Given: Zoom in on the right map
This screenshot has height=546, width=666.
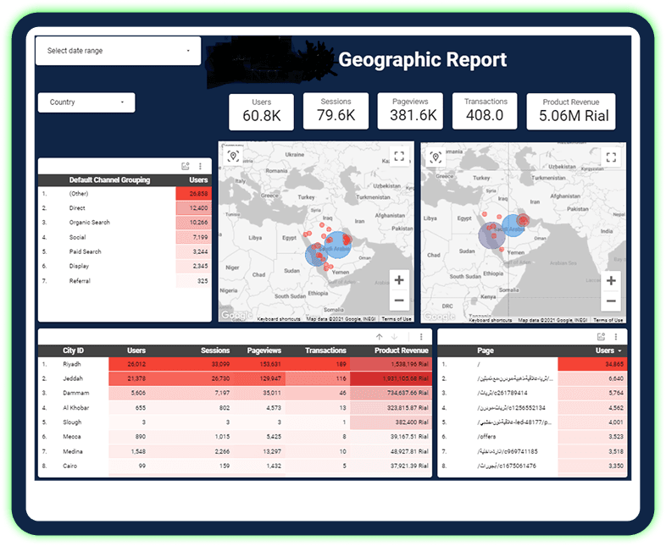Looking at the screenshot, I should point(610,280).
